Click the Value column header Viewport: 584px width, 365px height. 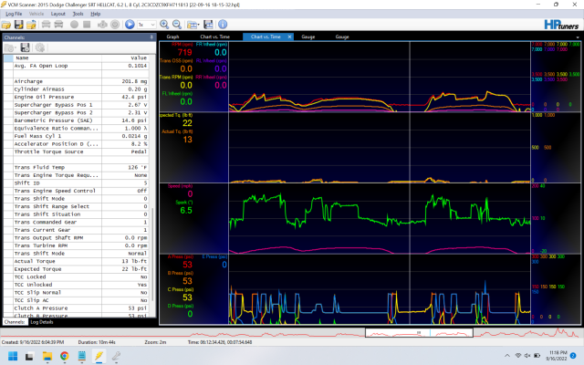(125, 57)
